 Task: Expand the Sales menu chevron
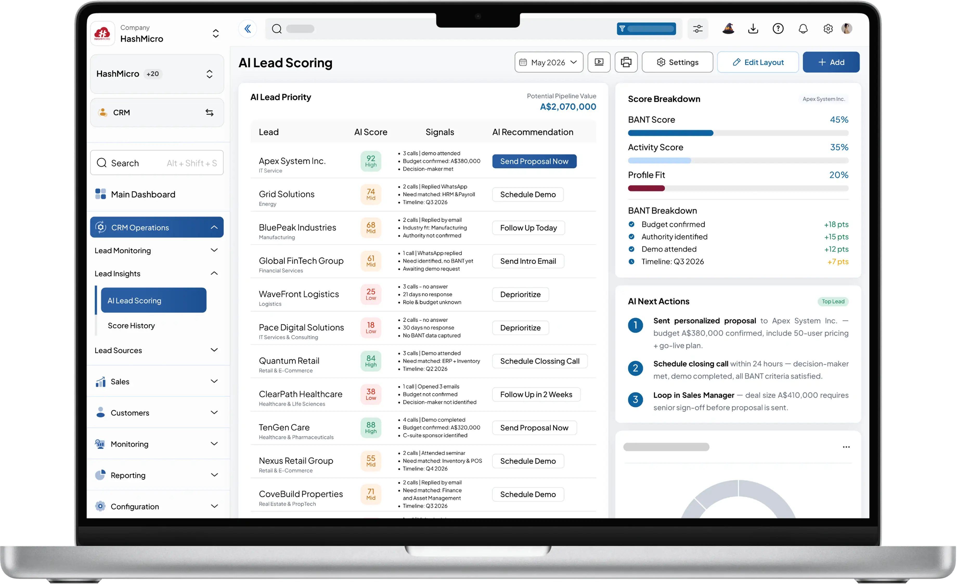tap(214, 381)
